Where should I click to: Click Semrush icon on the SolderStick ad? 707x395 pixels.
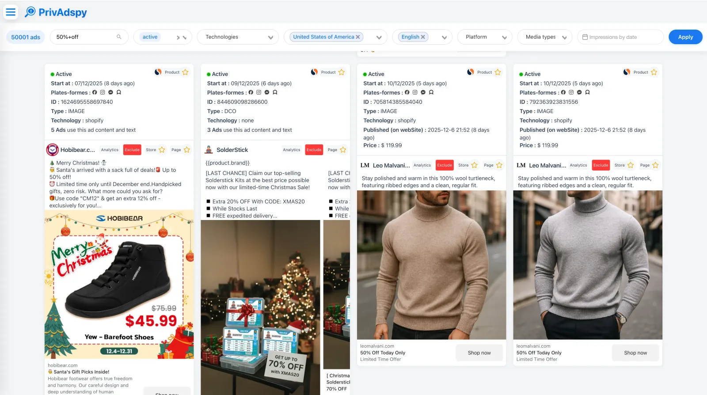tap(314, 72)
